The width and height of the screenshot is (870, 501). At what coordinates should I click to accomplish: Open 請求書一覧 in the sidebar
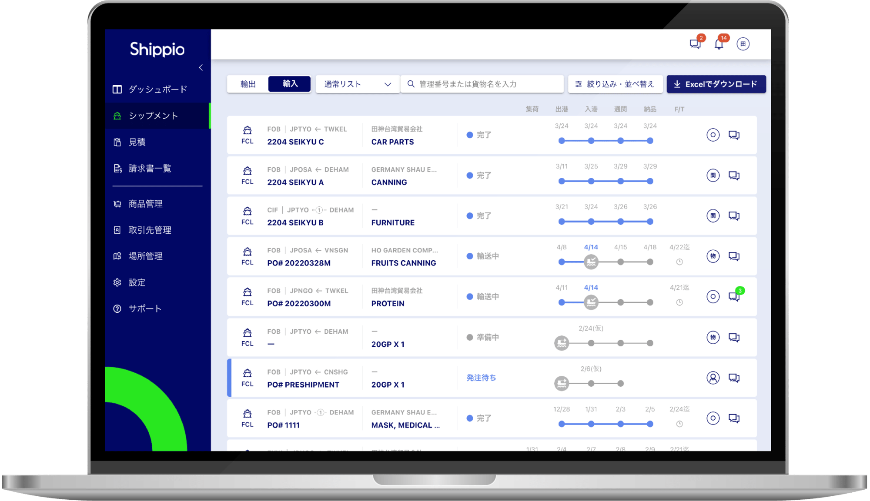pyautogui.click(x=150, y=168)
